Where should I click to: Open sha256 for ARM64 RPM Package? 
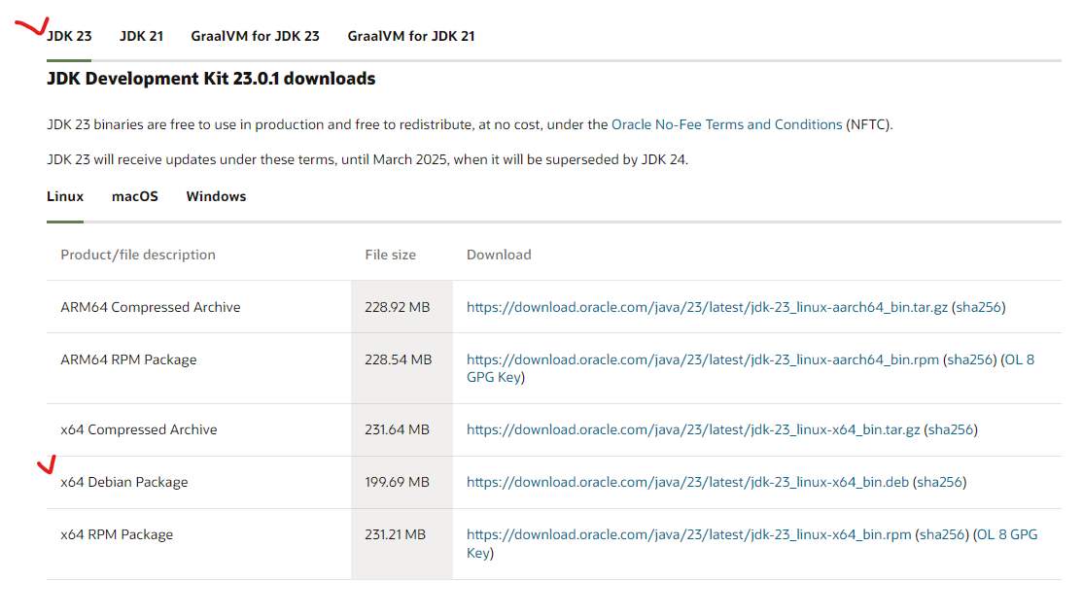click(969, 359)
